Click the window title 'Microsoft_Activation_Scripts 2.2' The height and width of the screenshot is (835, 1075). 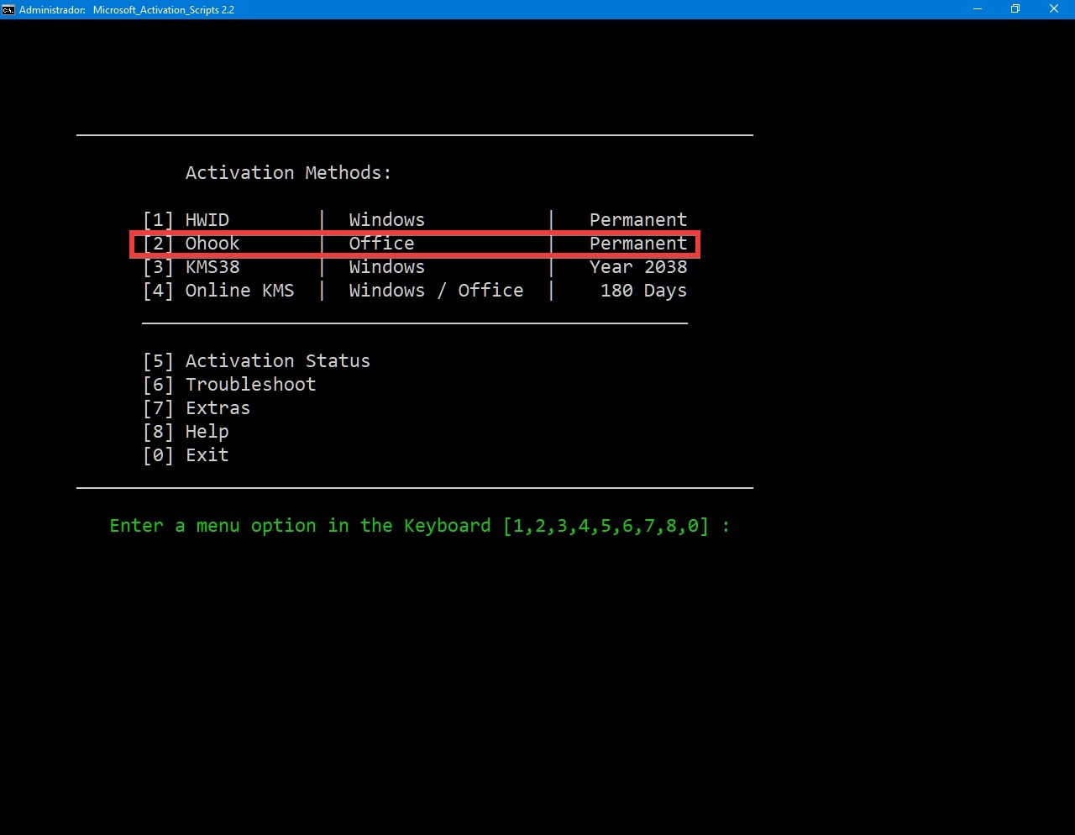[x=164, y=10]
